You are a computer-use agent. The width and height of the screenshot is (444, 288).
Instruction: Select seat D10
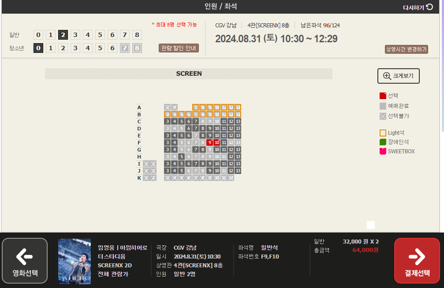(x=216, y=129)
